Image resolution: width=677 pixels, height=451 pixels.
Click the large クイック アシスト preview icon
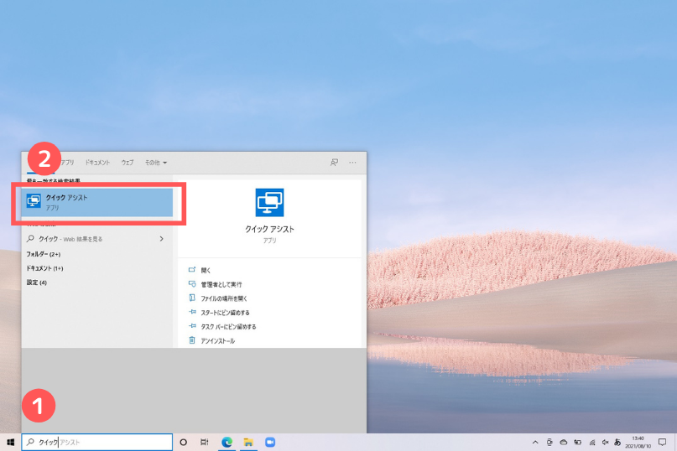click(269, 202)
